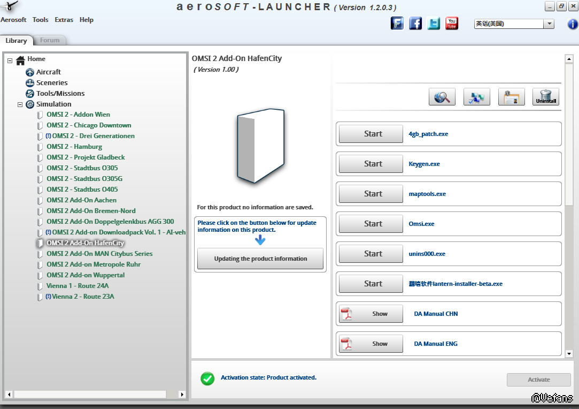
Task: Open the language dropdown
Action: point(549,24)
